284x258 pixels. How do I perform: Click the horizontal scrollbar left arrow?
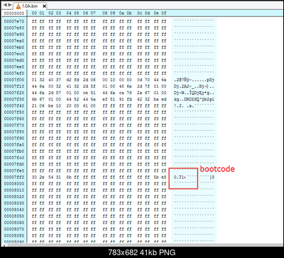click(x=4, y=245)
